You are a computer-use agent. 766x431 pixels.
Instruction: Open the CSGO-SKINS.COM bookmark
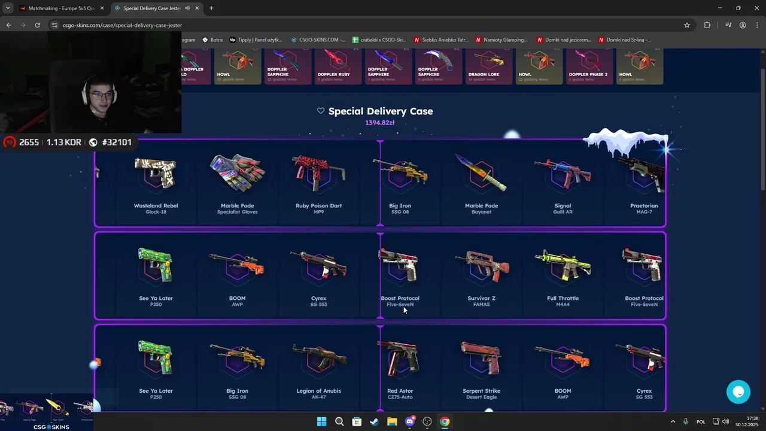318,40
